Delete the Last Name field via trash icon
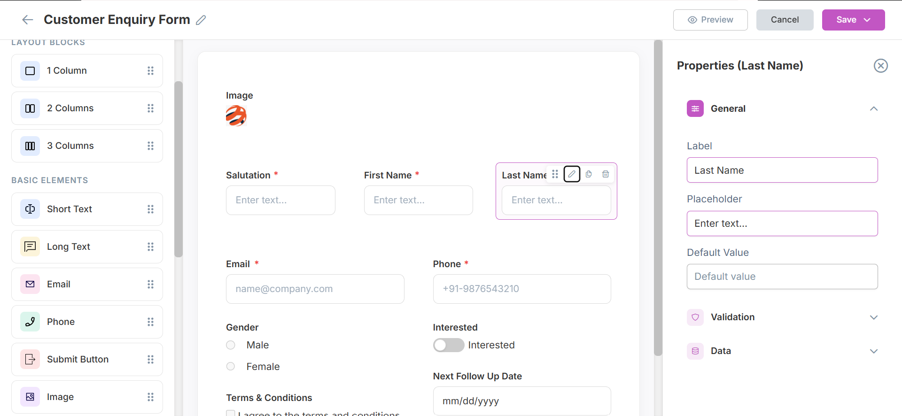The height and width of the screenshot is (416, 902). point(606,174)
